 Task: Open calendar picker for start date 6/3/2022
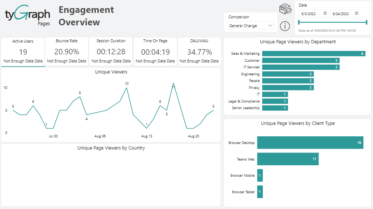click(x=325, y=14)
